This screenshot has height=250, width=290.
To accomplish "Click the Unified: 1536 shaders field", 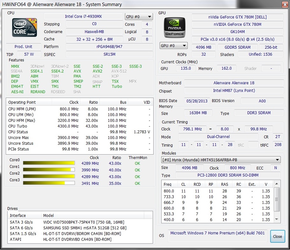I will (x=260, y=54).
